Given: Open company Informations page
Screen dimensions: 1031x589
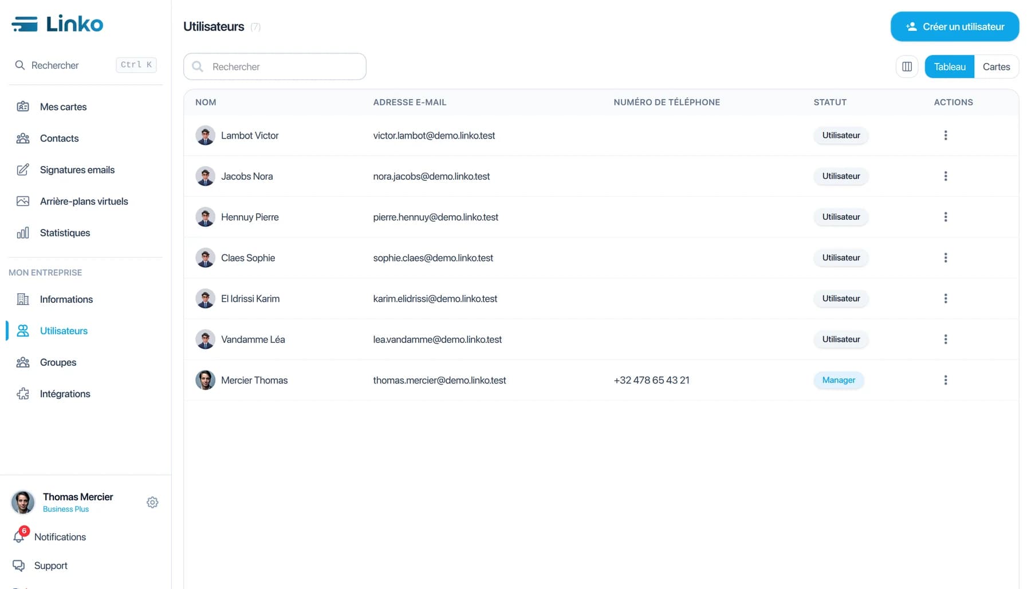Looking at the screenshot, I should (66, 299).
